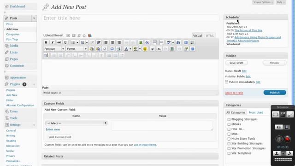Check the Site Building Strategies category
Image resolution: width=295 pixels, height=166 pixels.
(229, 144)
